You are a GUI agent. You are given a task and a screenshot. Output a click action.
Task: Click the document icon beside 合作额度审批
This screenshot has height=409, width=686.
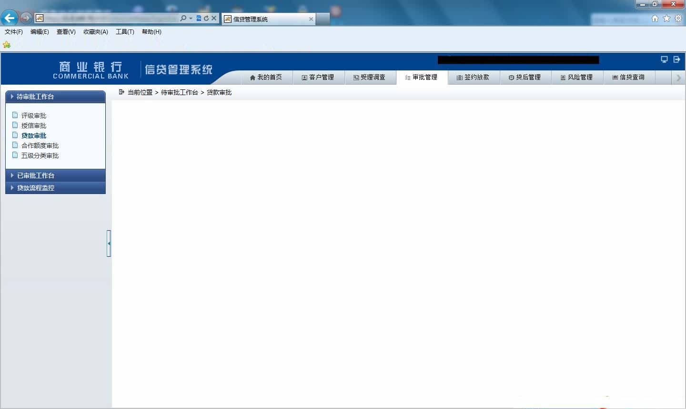pyautogui.click(x=15, y=145)
